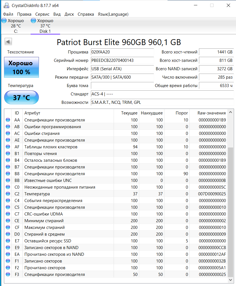Click the Стандарт field ACS-4

coord(162,94)
